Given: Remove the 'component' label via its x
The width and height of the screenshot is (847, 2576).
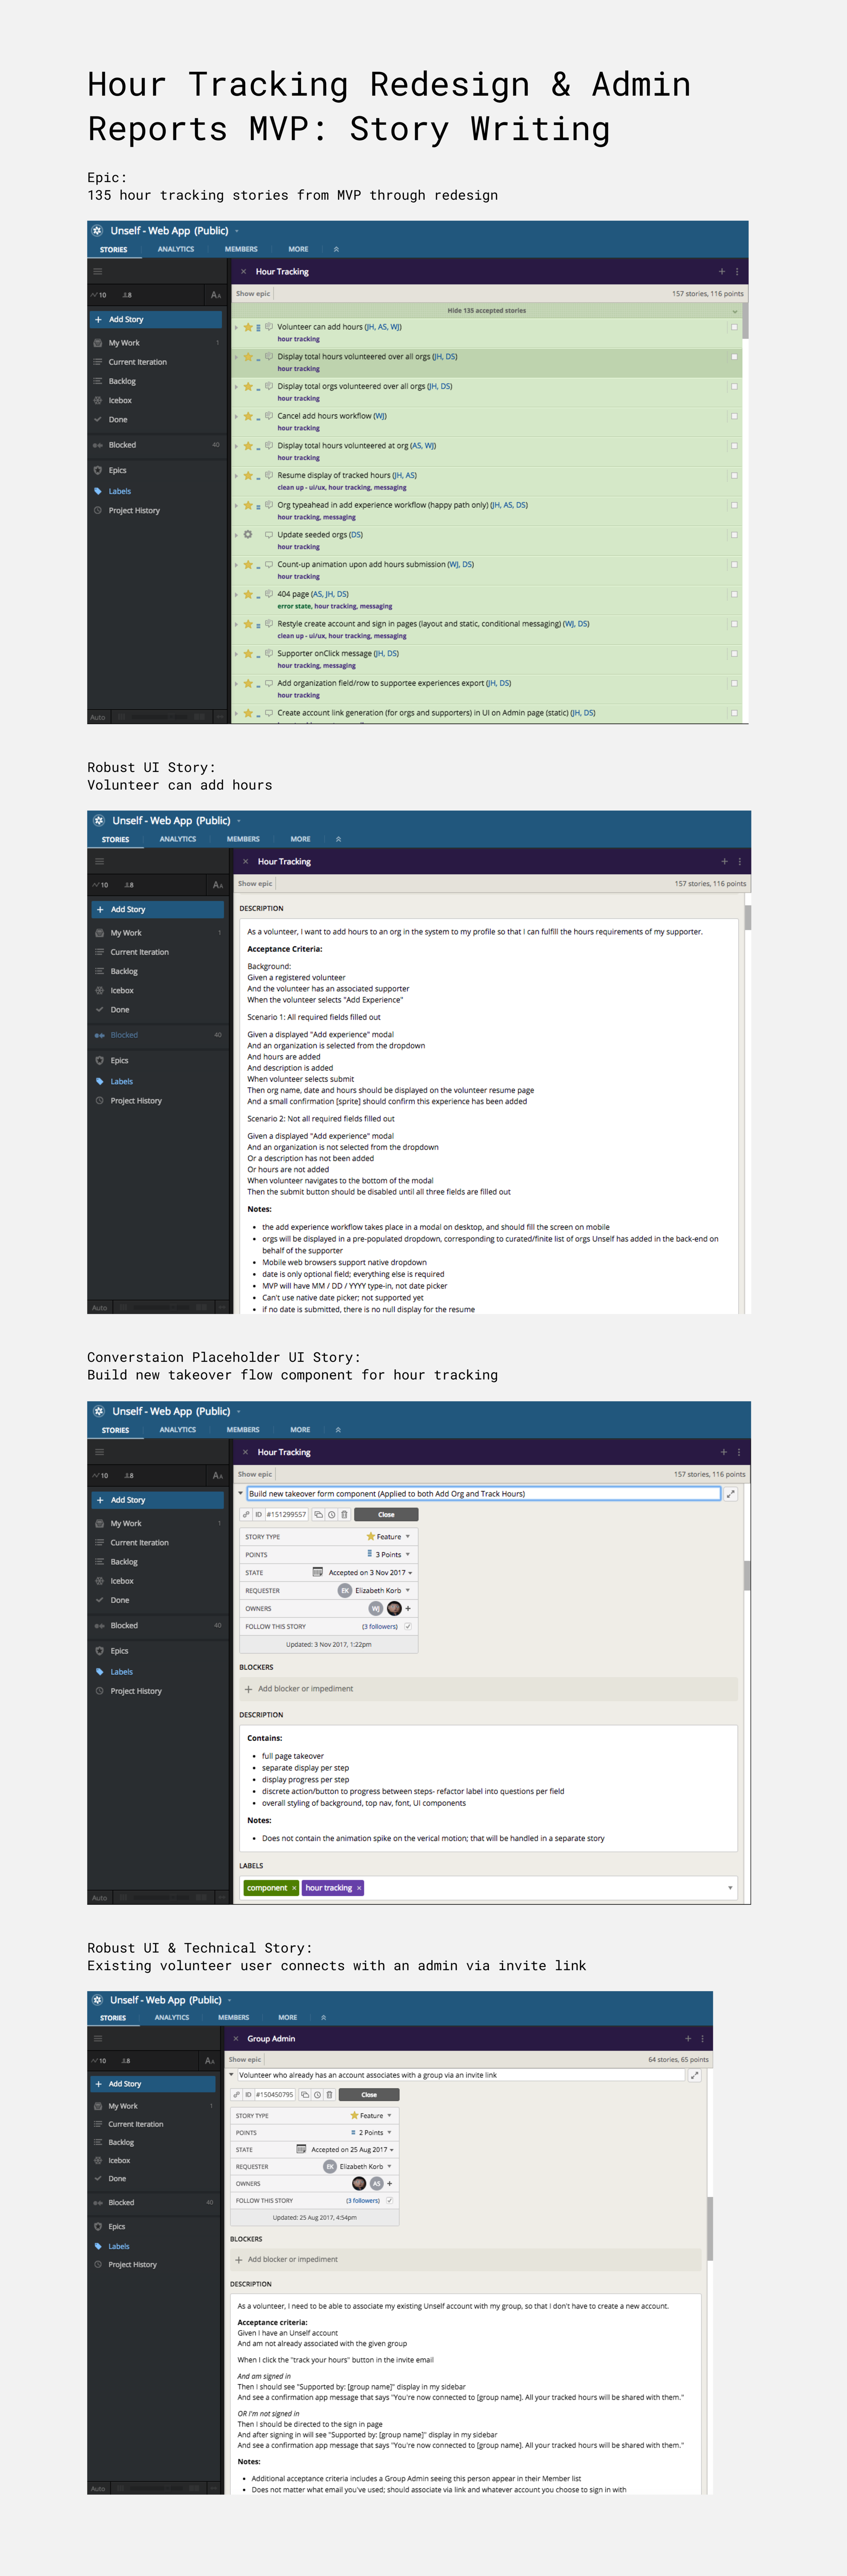Looking at the screenshot, I should point(294,1888).
